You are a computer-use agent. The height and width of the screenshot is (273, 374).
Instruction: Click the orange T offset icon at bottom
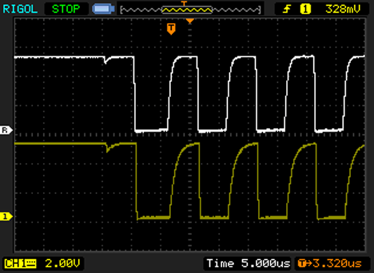304,264
